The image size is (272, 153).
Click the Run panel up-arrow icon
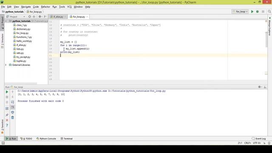pyautogui.click(x=12, y=92)
